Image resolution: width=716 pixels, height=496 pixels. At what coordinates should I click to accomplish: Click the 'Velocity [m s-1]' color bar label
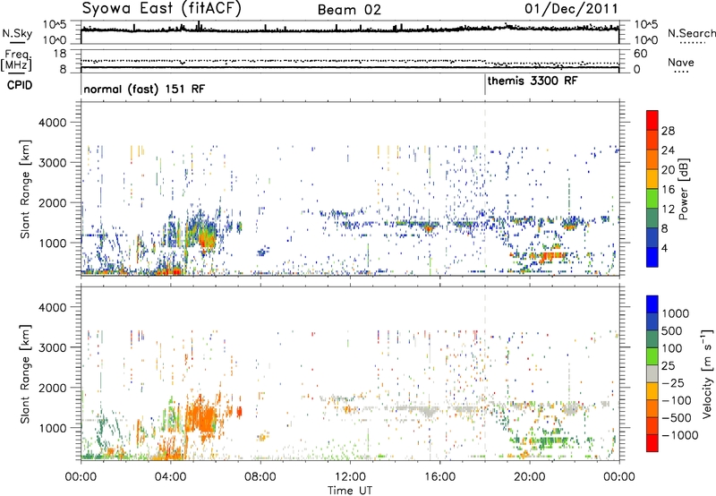(x=707, y=373)
